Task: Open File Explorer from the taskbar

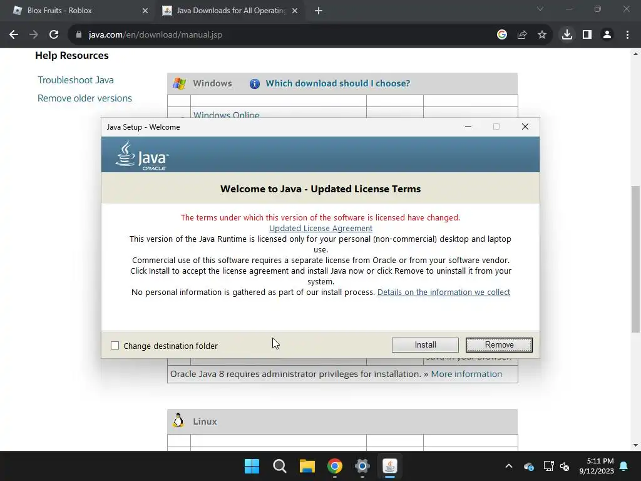Action: coord(307,466)
